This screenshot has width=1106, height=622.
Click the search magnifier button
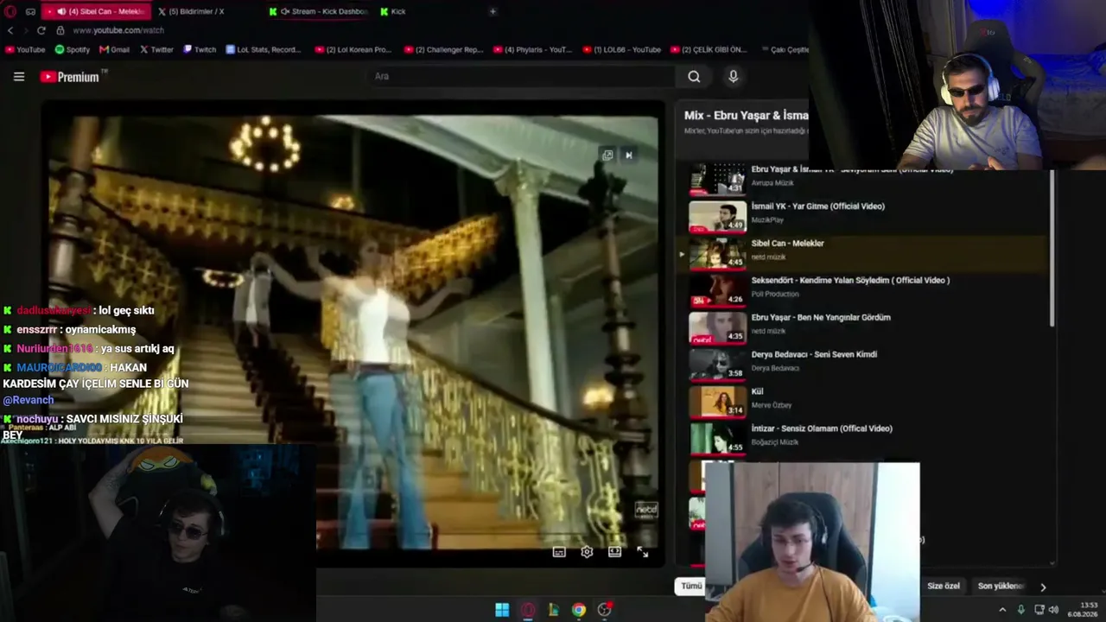(694, 77)
